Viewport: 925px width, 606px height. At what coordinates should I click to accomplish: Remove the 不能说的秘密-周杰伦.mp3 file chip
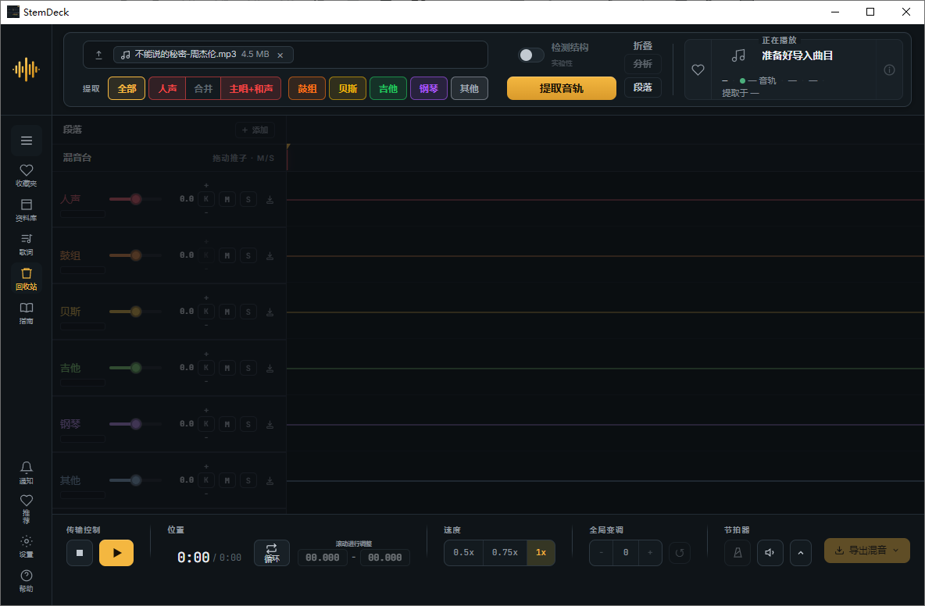(280, 55)
